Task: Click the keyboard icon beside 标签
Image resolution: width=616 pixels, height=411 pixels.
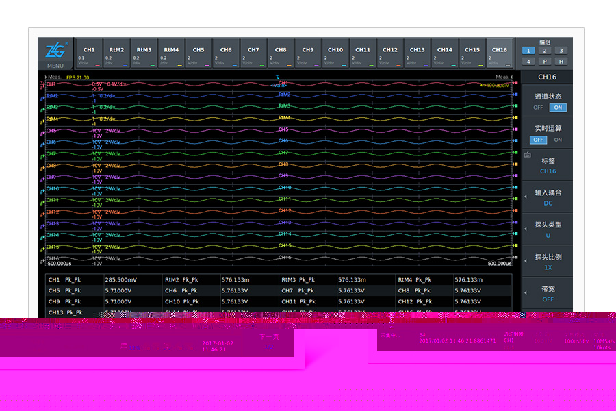Action: click(527, 155)
